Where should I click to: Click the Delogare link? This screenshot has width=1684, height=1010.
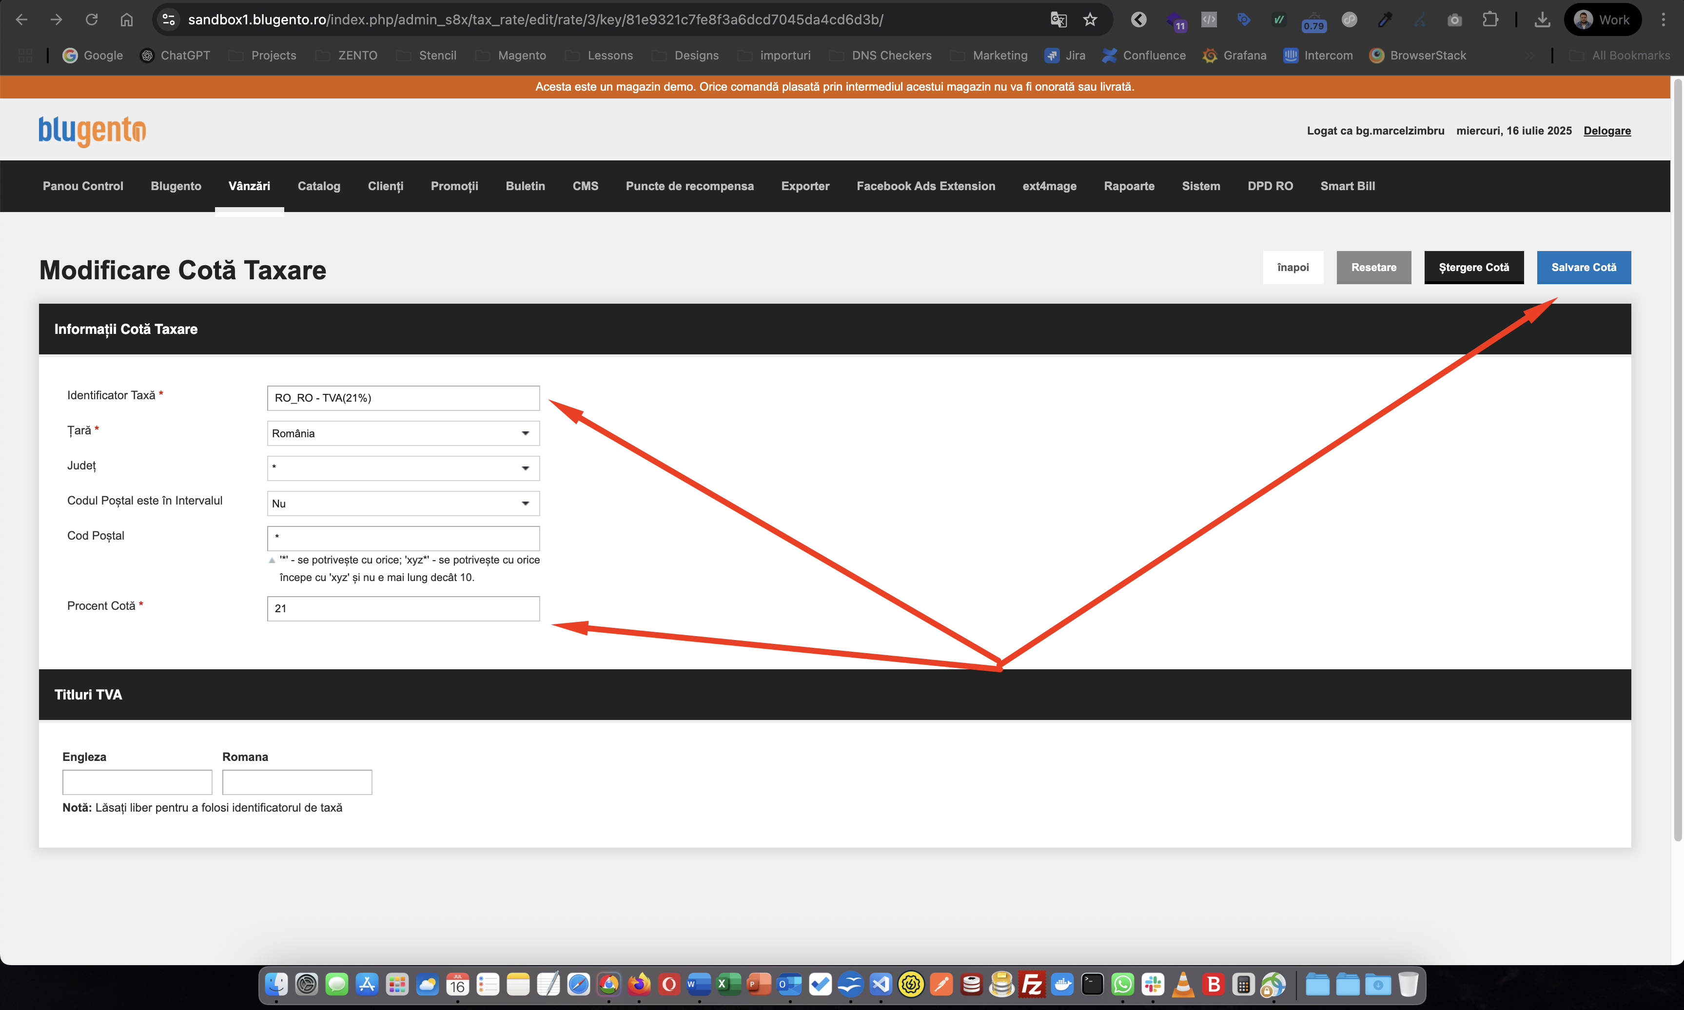coord(1606,131)
